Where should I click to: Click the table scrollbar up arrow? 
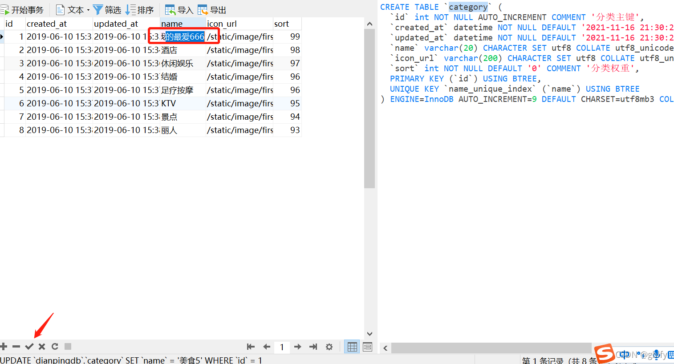click(x=369, y=24)
